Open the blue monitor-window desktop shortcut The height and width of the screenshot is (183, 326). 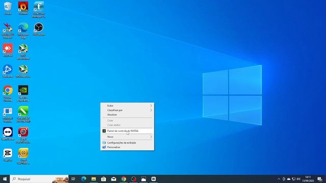click(x=8, y=114)
